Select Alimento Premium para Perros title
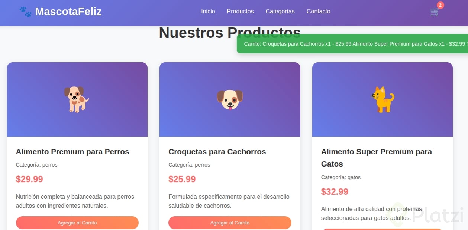This screenshot has height=230, width=468. [x=72, y=152]
